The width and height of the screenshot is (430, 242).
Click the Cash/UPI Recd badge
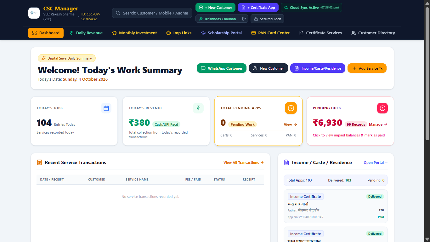coord(166,124)
